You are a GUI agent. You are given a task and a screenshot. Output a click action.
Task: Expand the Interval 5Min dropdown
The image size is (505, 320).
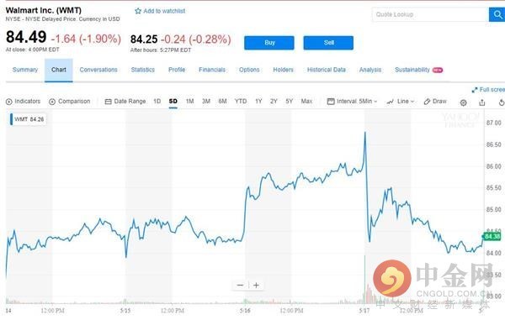click(x=352, y=102)
